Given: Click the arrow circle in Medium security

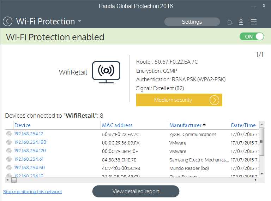Looking at the screenshot, I should tap(214, 100).
